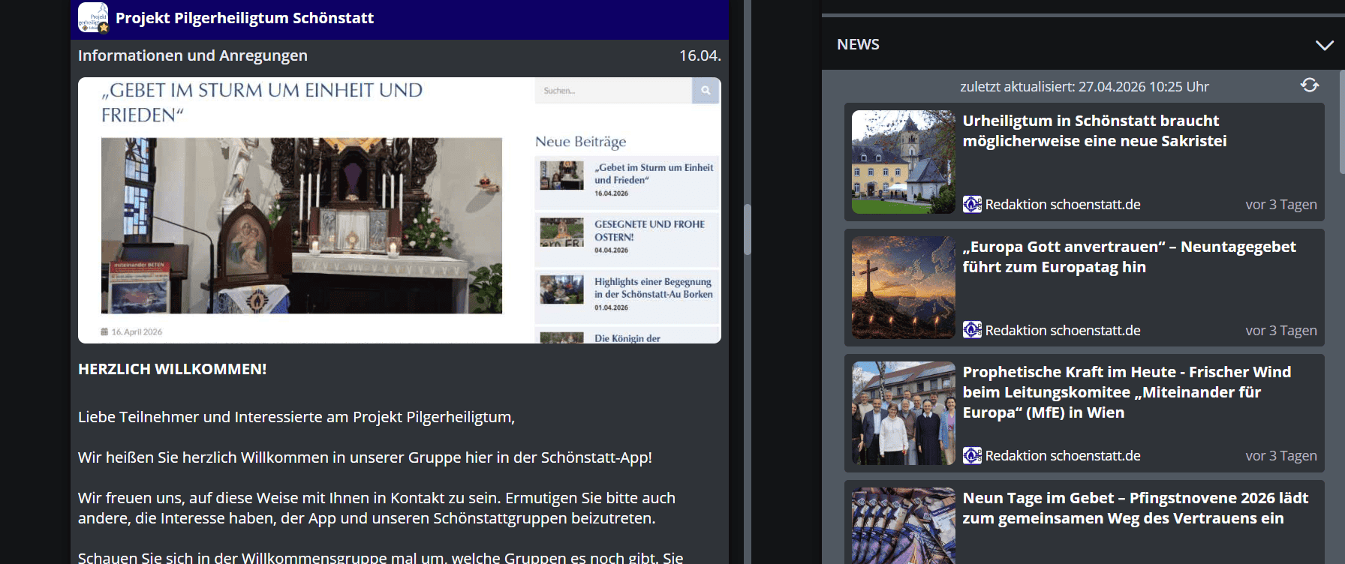Click the search magnifier button in the preview

[x=706, y=91]
